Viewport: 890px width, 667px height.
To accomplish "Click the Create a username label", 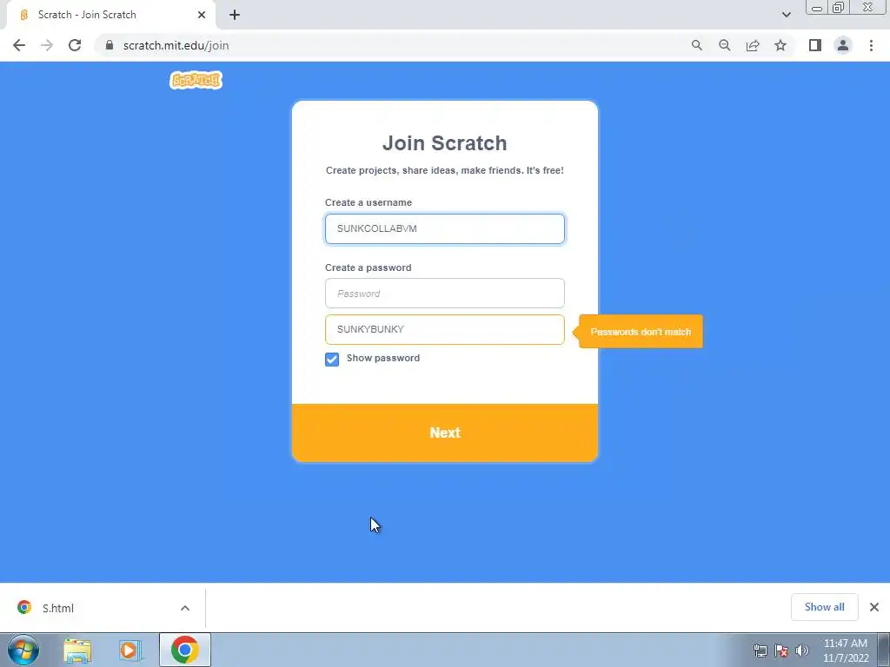I will (x=369, y=202).
